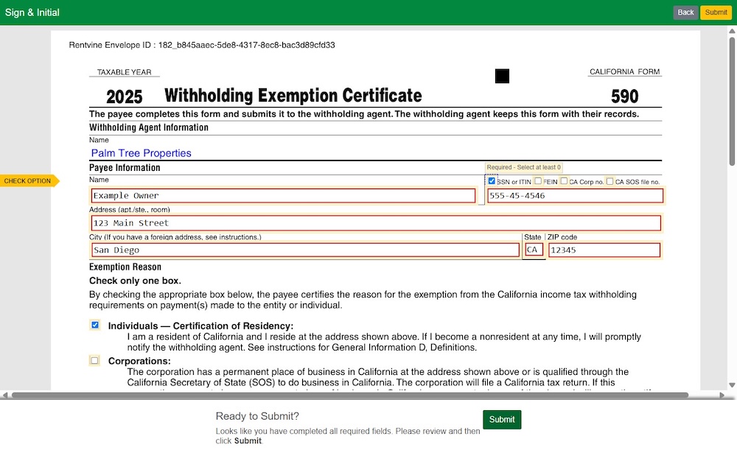This screenshot has width=737, height=464.
Task: Click the Rentvine Envelope ID text
Action: 202,45
